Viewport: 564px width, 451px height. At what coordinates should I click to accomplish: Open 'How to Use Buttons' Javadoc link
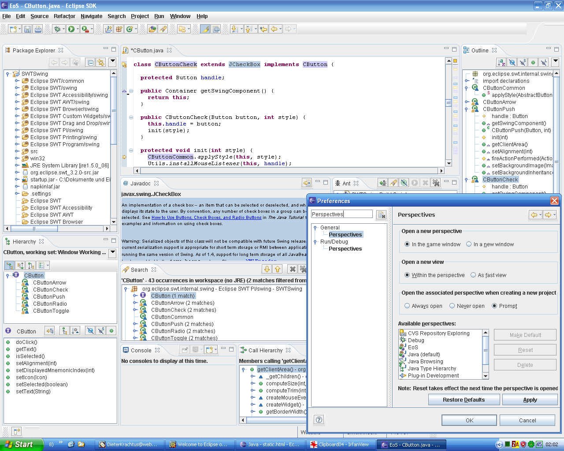206,218
